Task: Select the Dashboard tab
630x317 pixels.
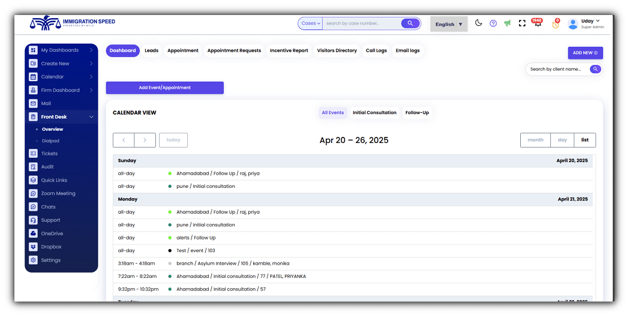Action: (122, 50)
